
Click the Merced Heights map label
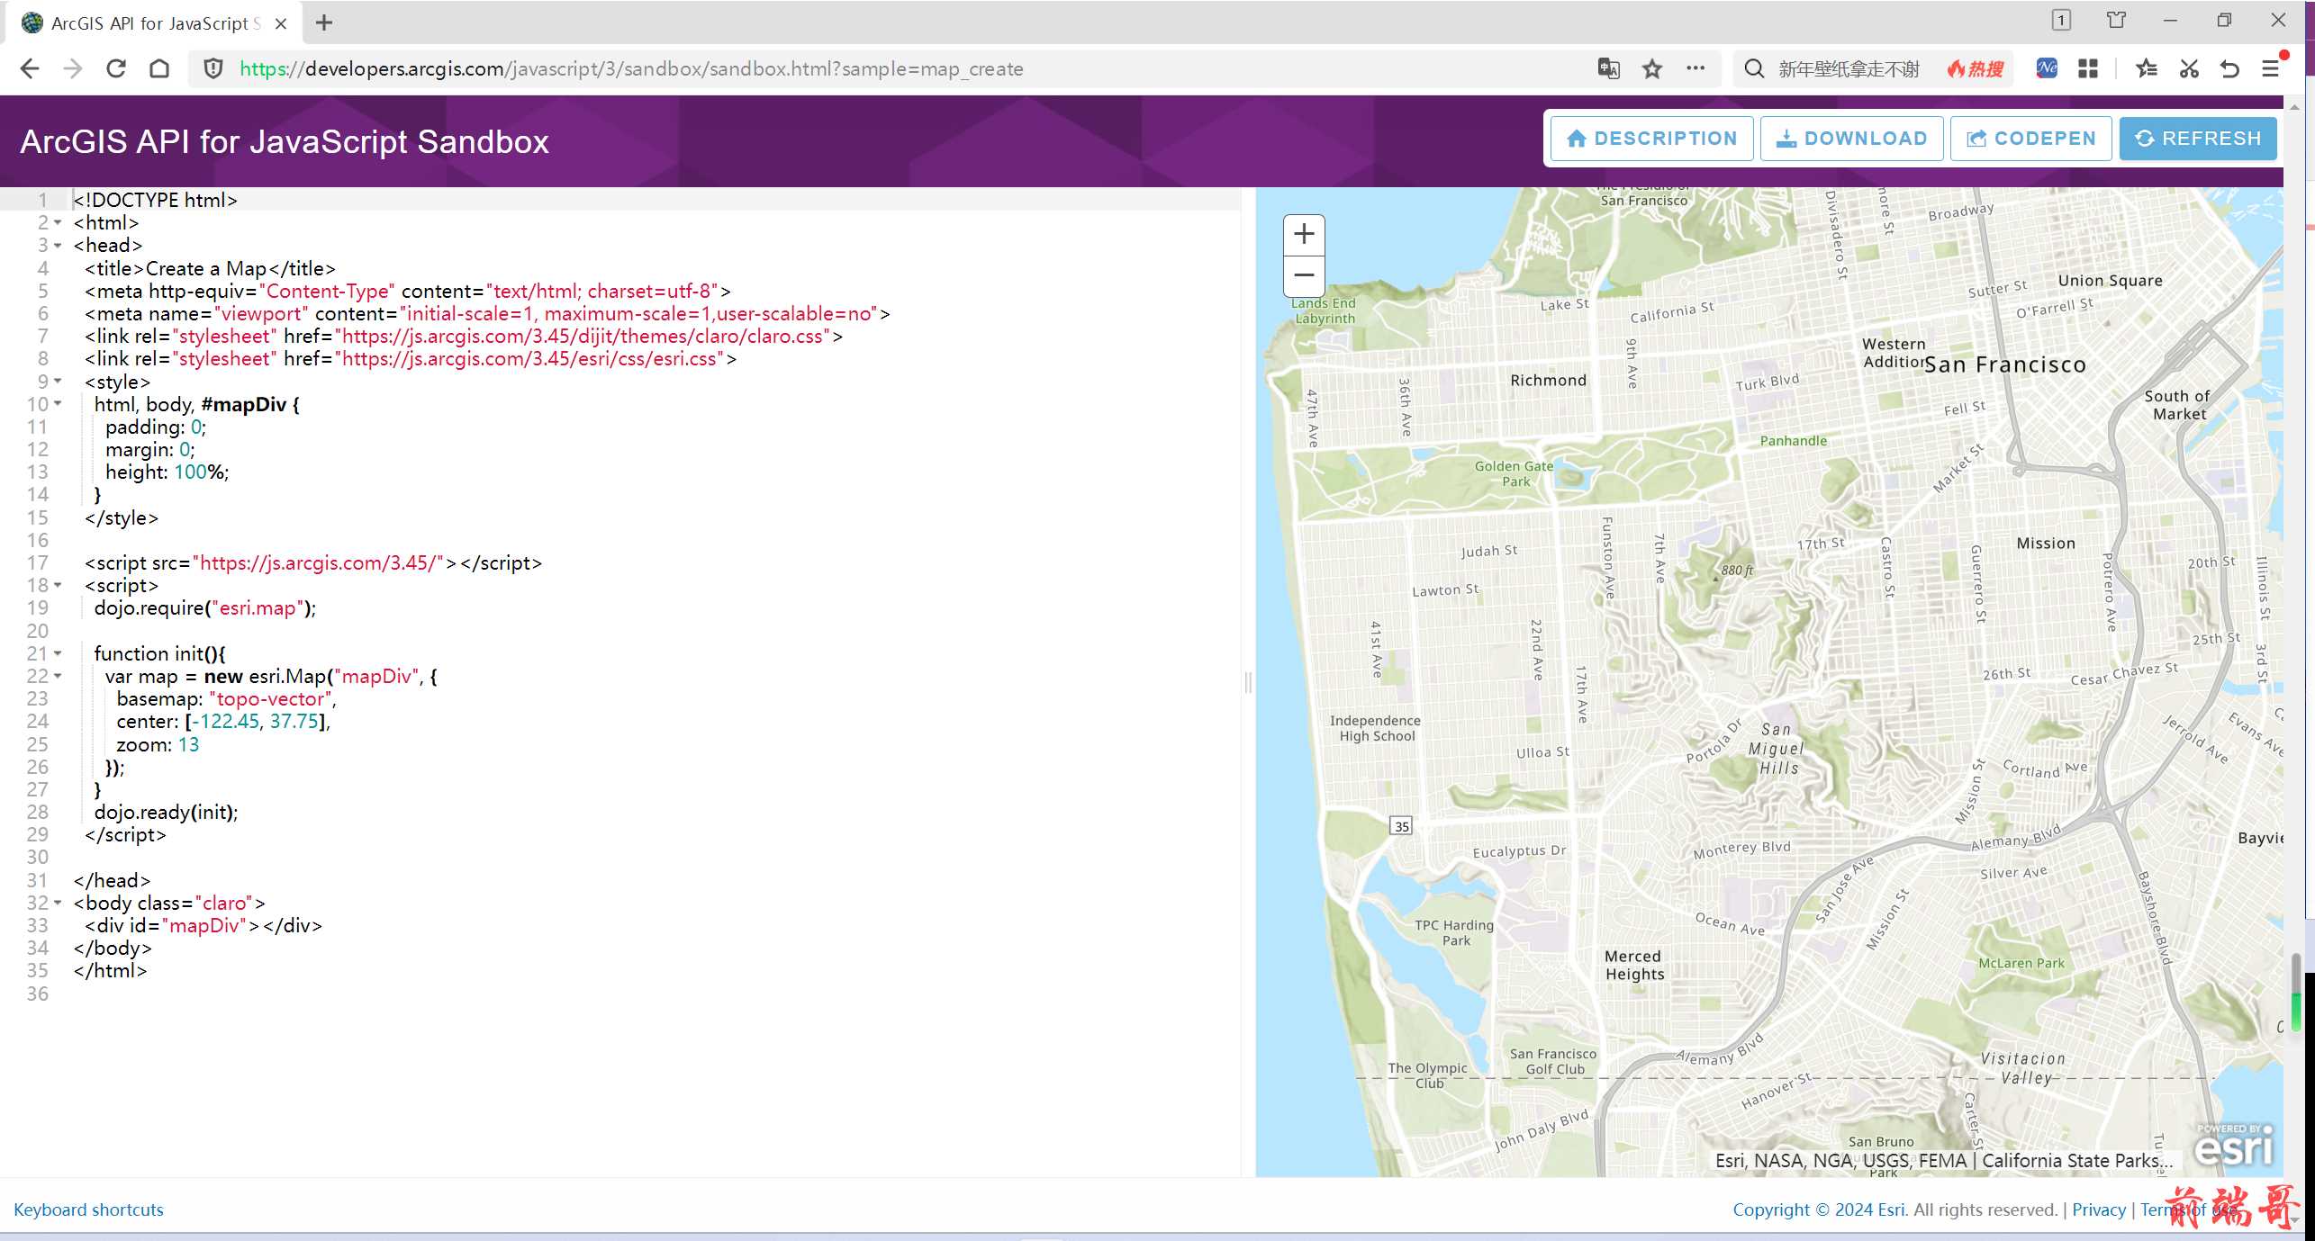(1634, 965)
